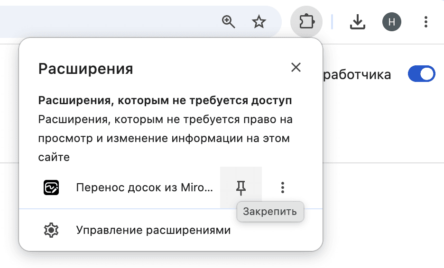Viewport: 444px width, 268px height.
Task: Open the Chrome three-dot main menu
Action: (x=425, y=22)
